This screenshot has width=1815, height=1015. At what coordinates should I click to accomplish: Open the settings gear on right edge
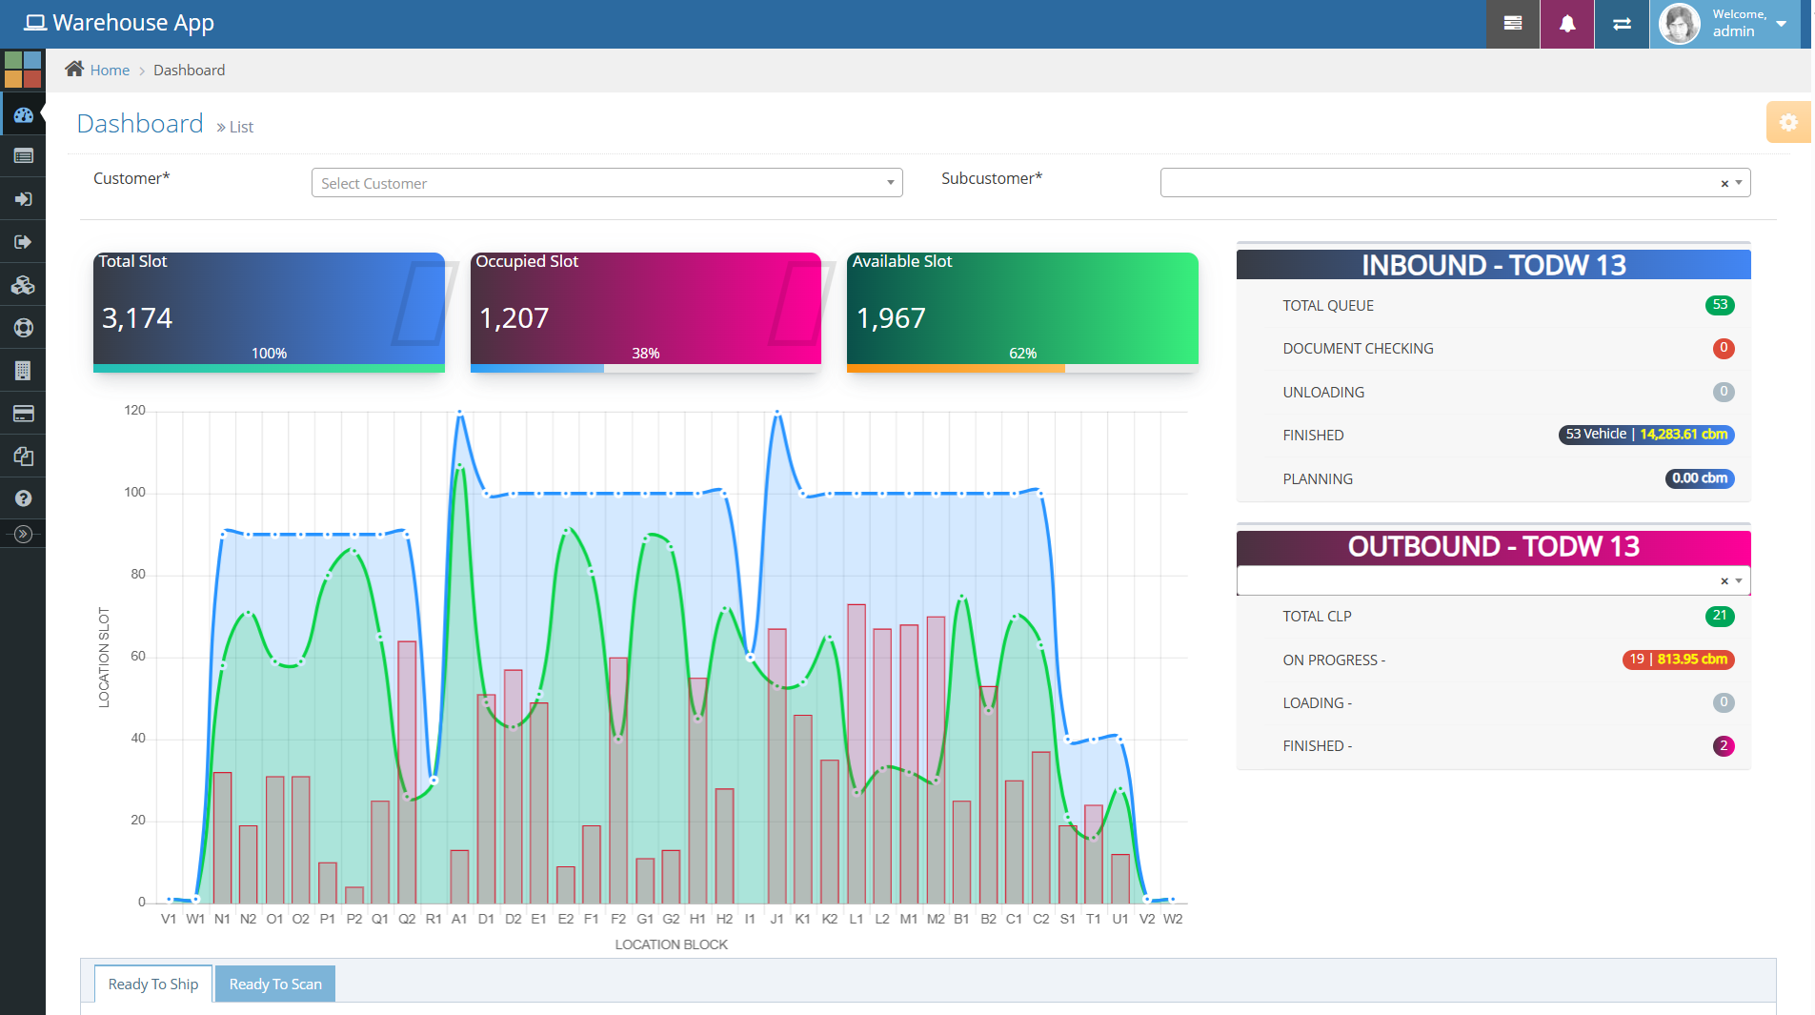pyautogui.click(x=1788, y=122)
